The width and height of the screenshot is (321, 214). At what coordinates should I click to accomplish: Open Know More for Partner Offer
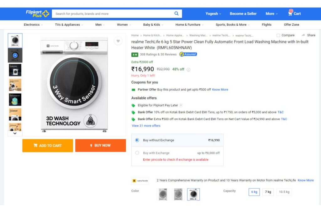220,90
